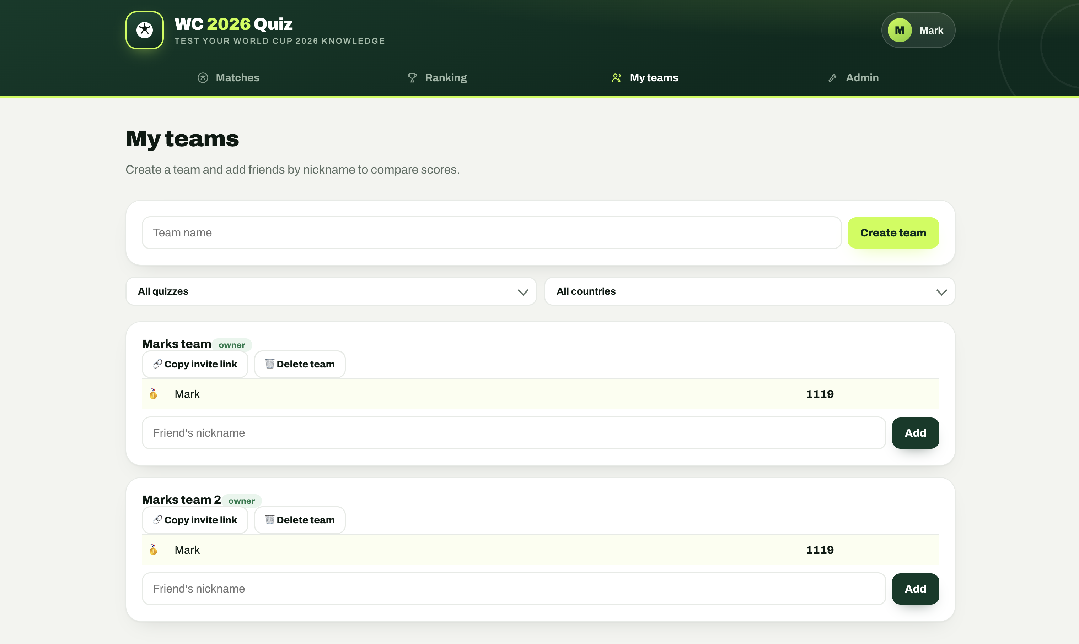Click score 1119 in Marks team
1079x644 pixels.
[820, 394]
